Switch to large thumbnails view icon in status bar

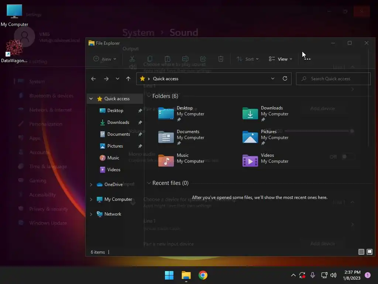click(369, 252)
